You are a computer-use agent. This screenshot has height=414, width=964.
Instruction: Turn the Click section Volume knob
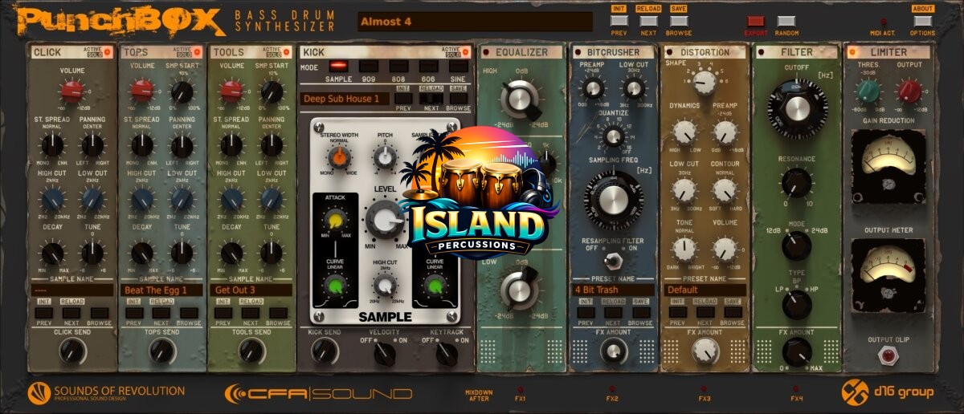click(72, 90)
